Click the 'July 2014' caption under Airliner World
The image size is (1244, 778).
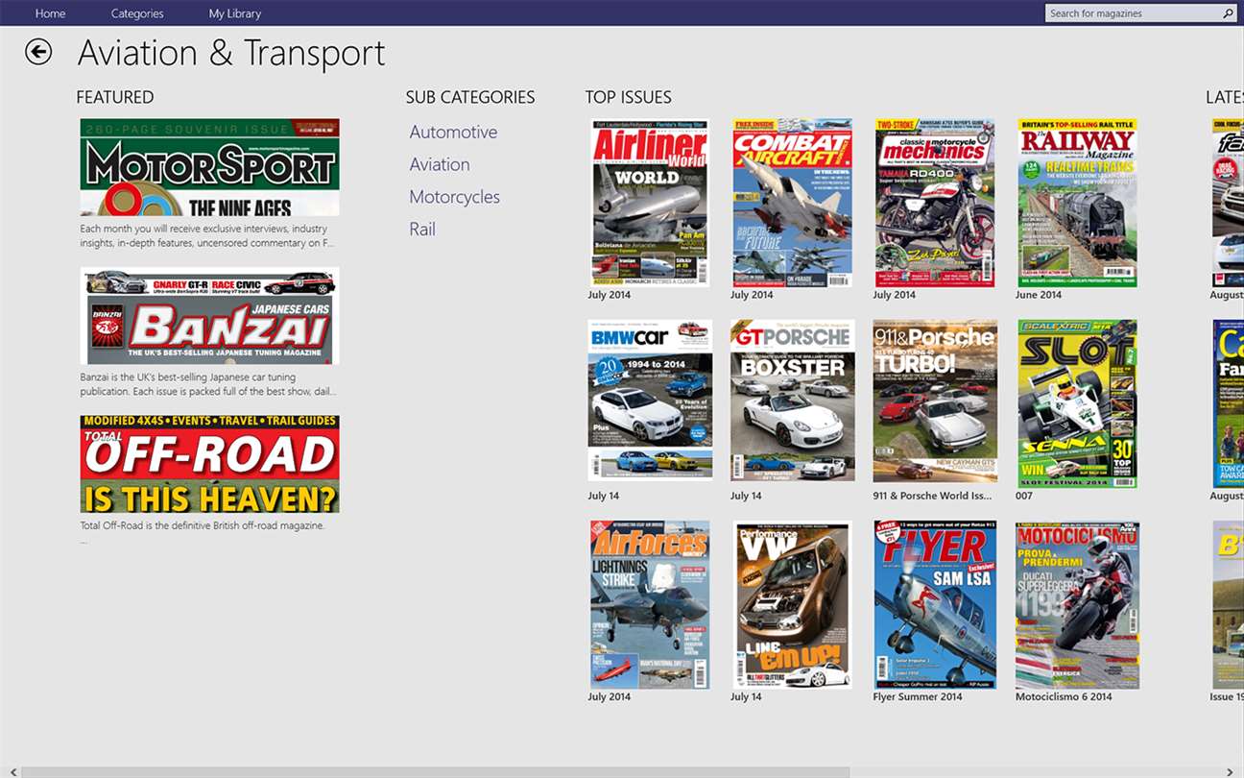610,296
